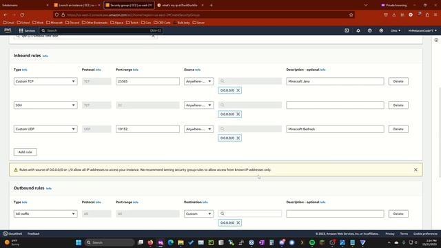Edit the Minecraft Java description field
The image size is (441, 248).
(x=335, y=81)
